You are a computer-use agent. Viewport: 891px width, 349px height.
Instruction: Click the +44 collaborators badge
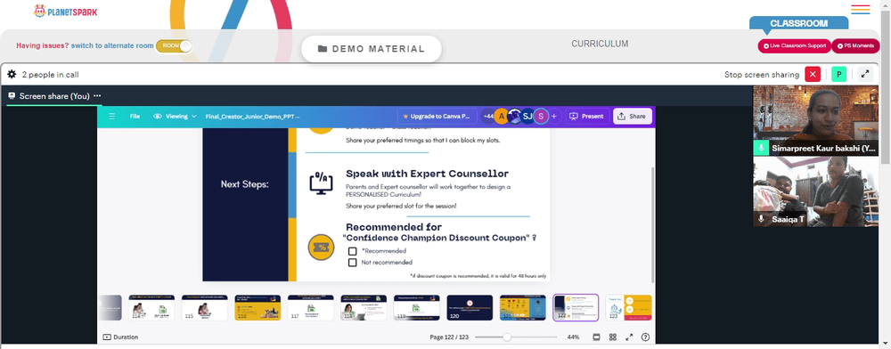coord(488,117)
